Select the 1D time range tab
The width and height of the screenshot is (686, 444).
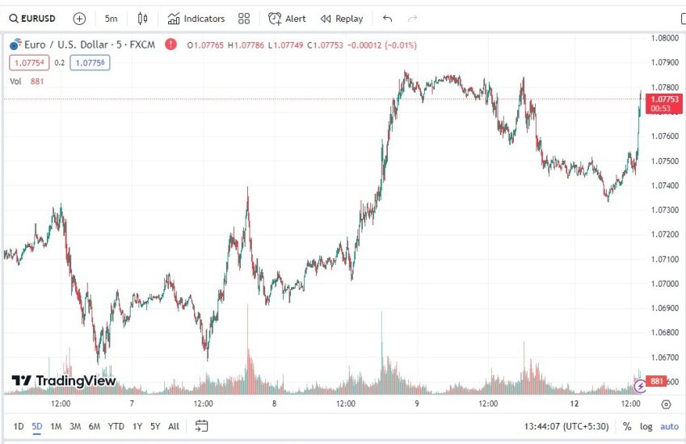click(19, 426)
